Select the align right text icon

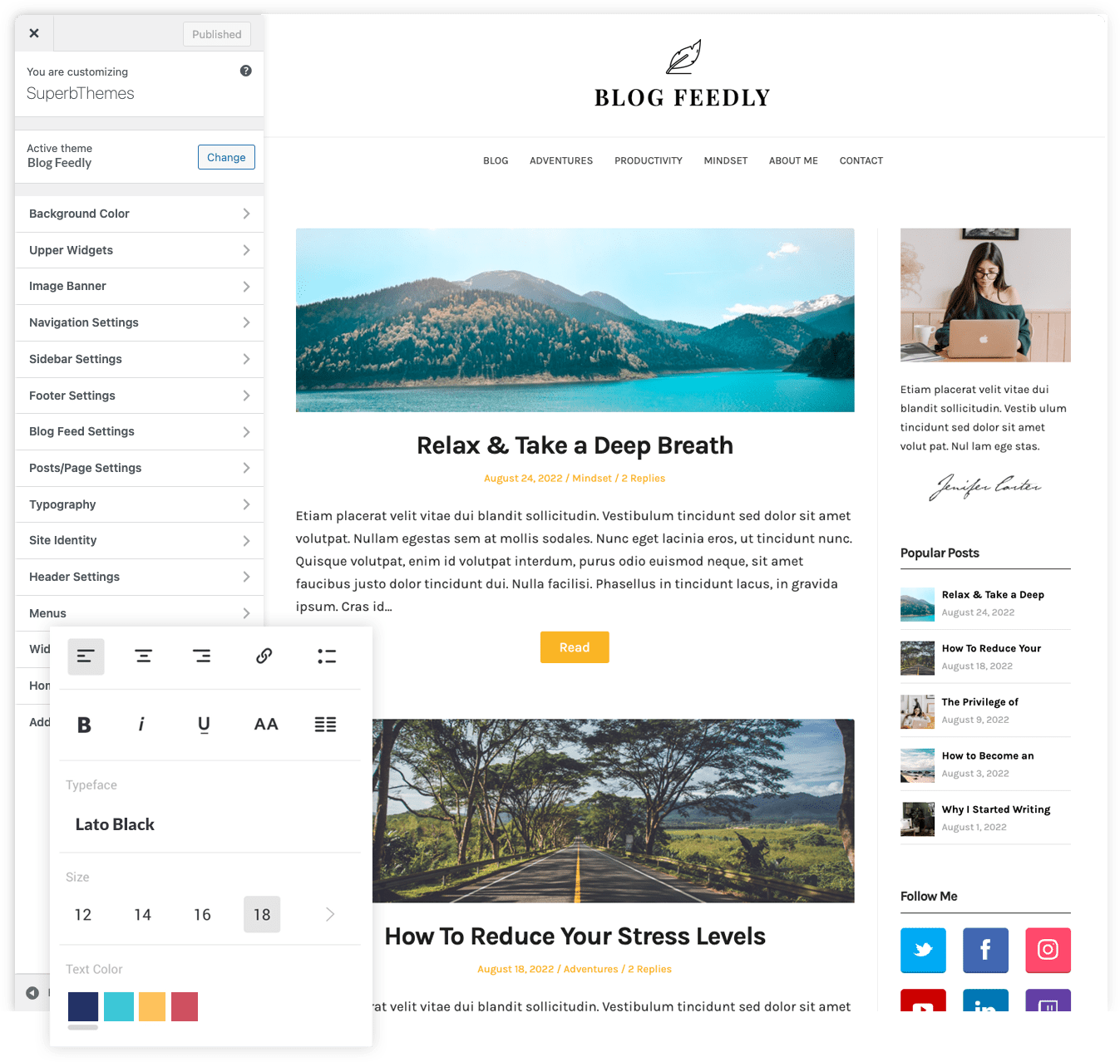(x=202, y=656)
